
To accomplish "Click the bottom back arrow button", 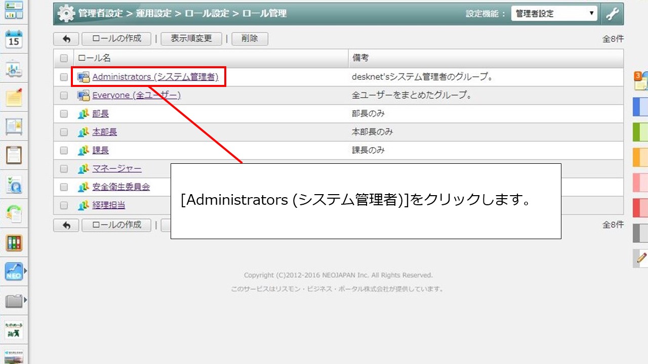I will click(66, 225).
